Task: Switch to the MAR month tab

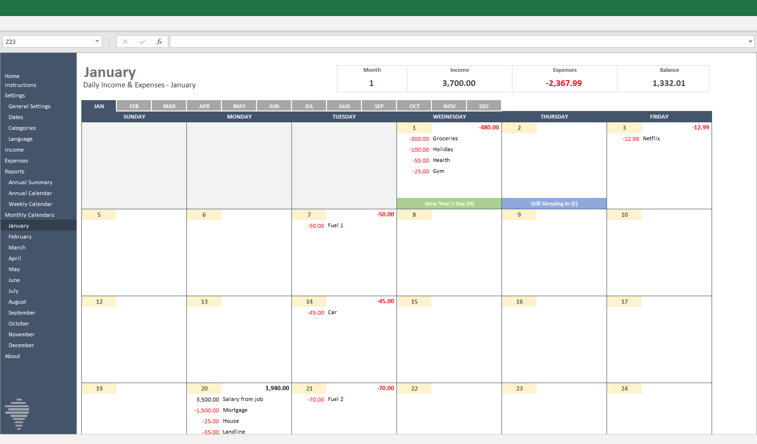Action: 169,106
